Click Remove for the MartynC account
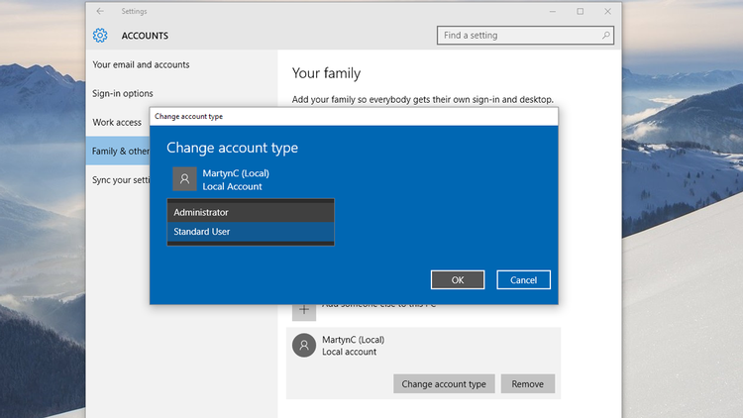The width and height of the screenshot is (743, 418). click(527, 384)
